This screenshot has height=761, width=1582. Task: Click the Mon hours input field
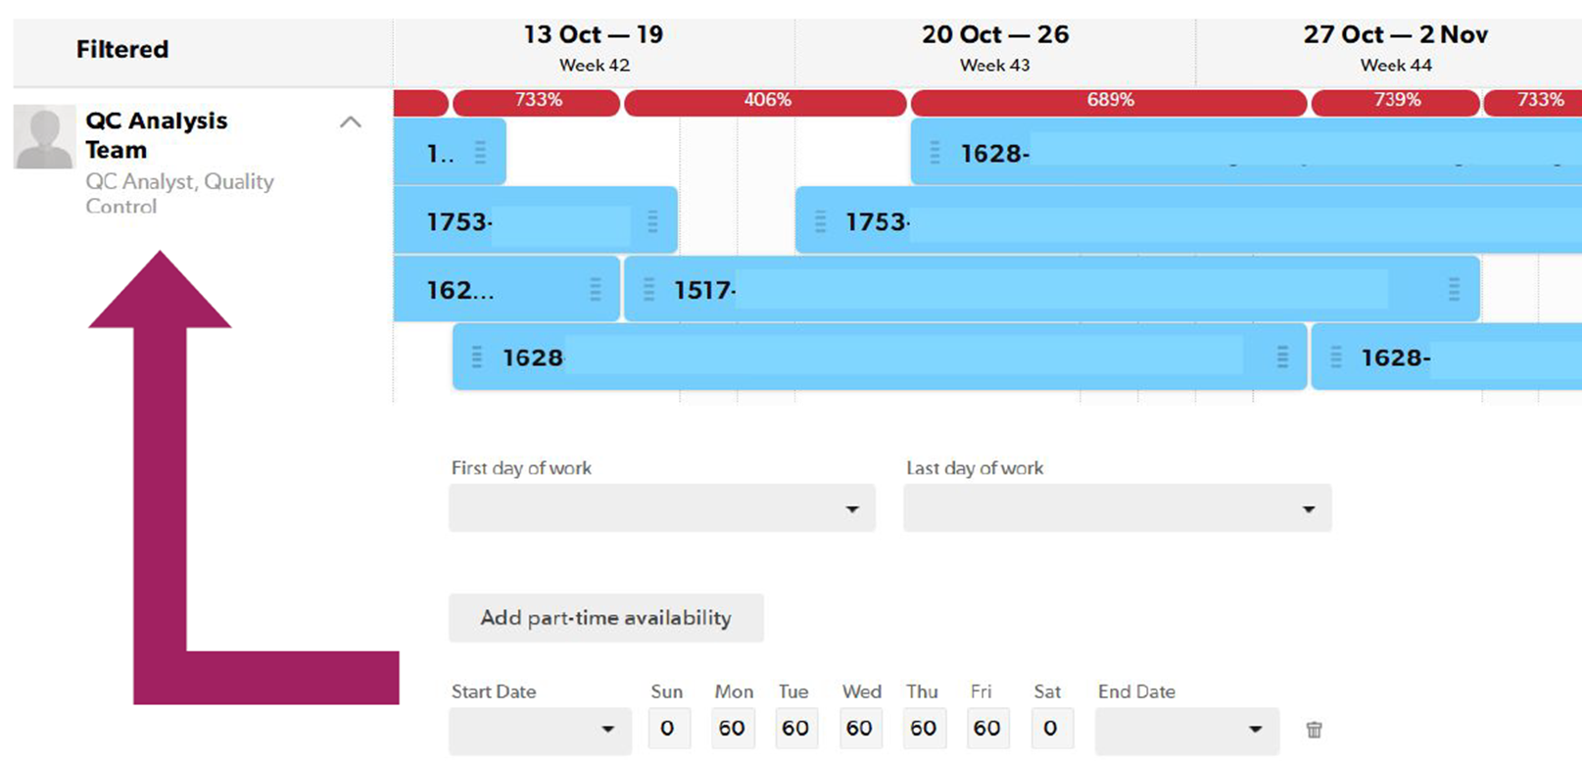732,729
